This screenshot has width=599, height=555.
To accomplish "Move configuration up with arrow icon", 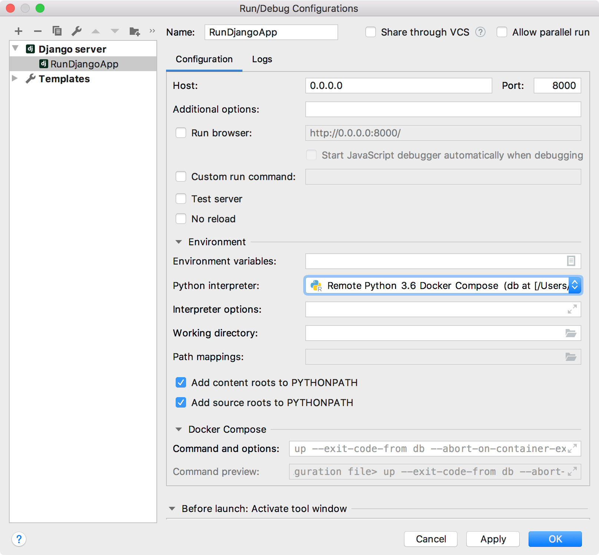I will pyautogui.click(x=96, y=31).
